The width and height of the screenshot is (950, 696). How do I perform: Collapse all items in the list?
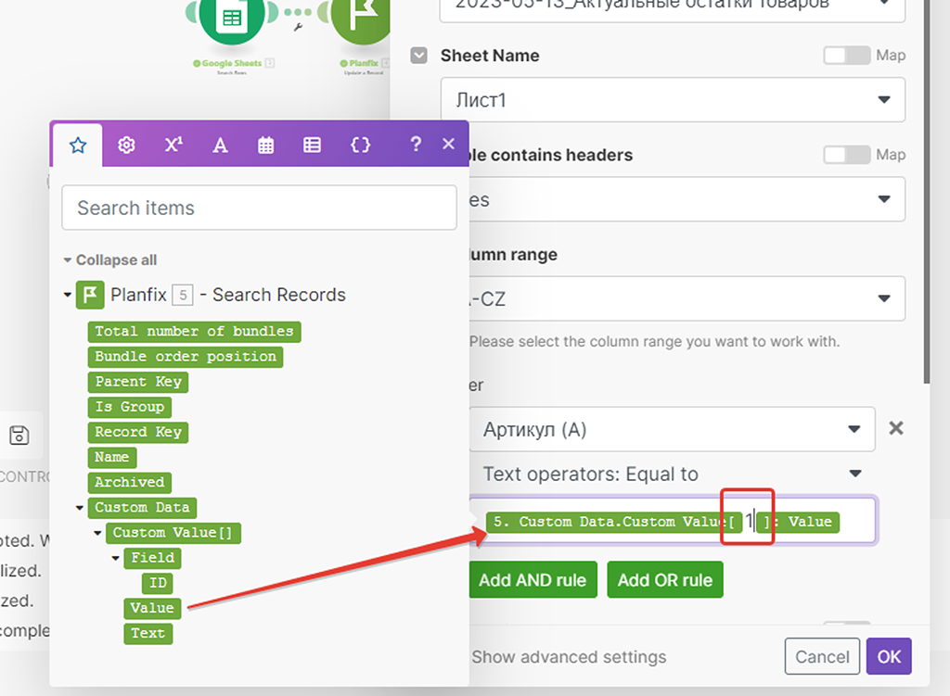pos(110,260)
